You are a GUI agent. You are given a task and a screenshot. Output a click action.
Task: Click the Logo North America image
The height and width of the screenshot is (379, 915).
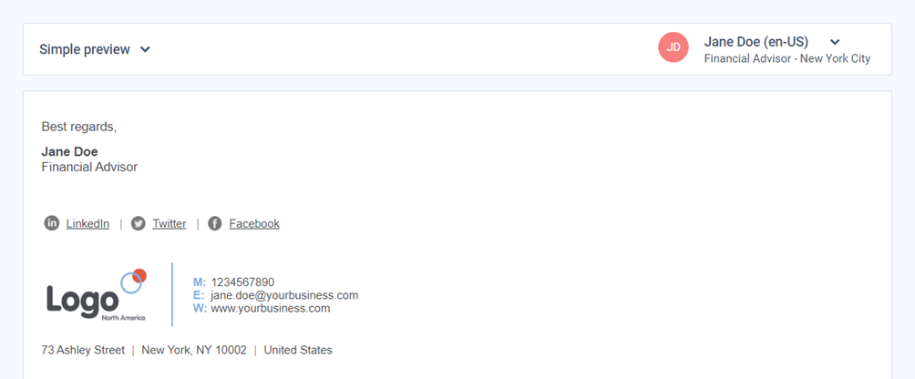click(97, 295)
